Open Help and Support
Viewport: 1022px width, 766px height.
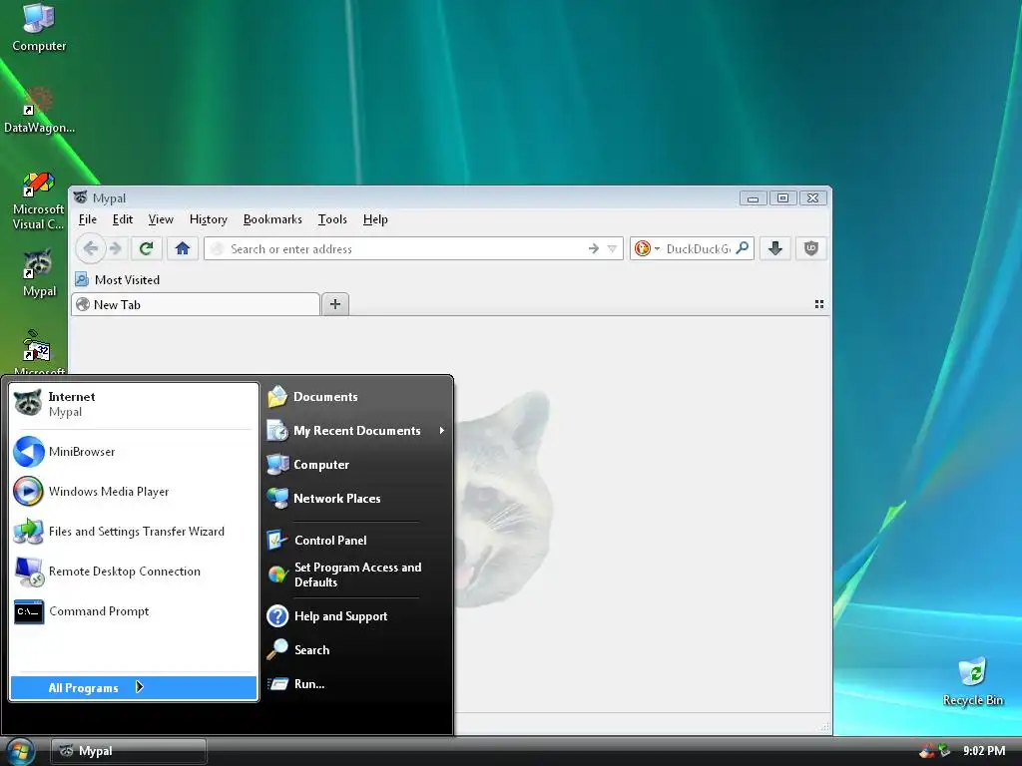[357, 616]
